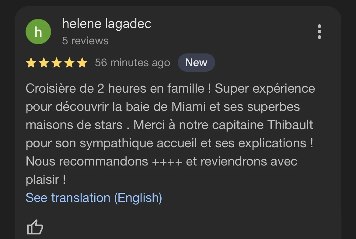Open helene lagadec's profile name
356x239 pixels.
click(106, 24)
